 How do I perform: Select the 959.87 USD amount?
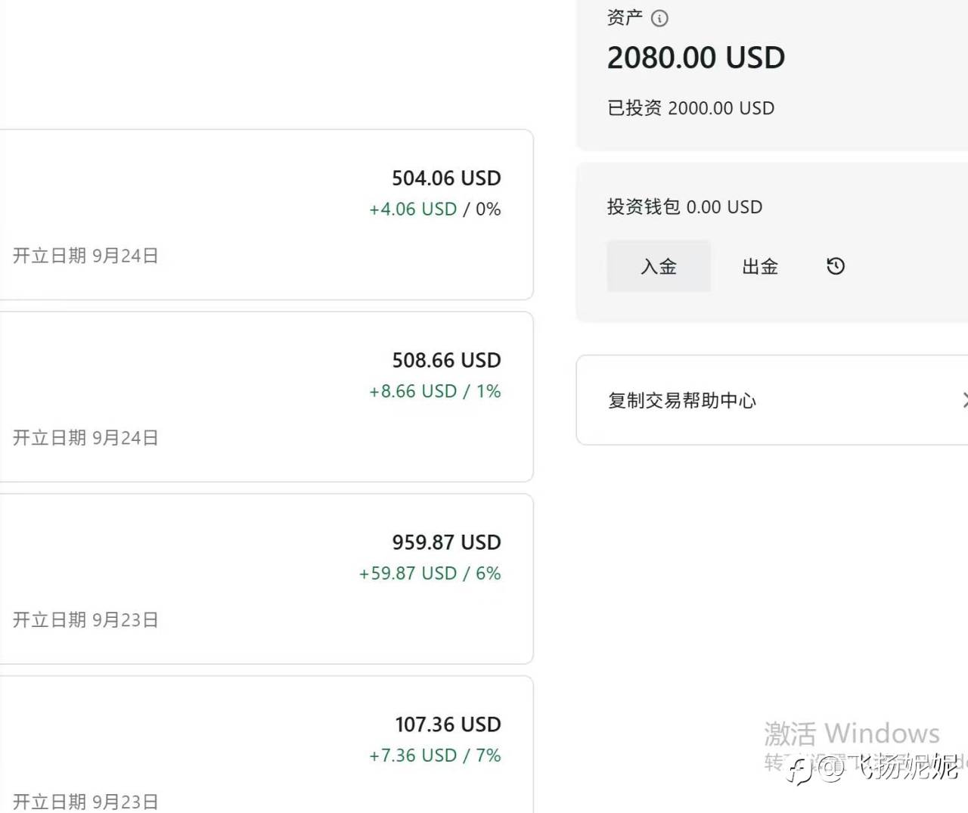(x=446, y=543)
